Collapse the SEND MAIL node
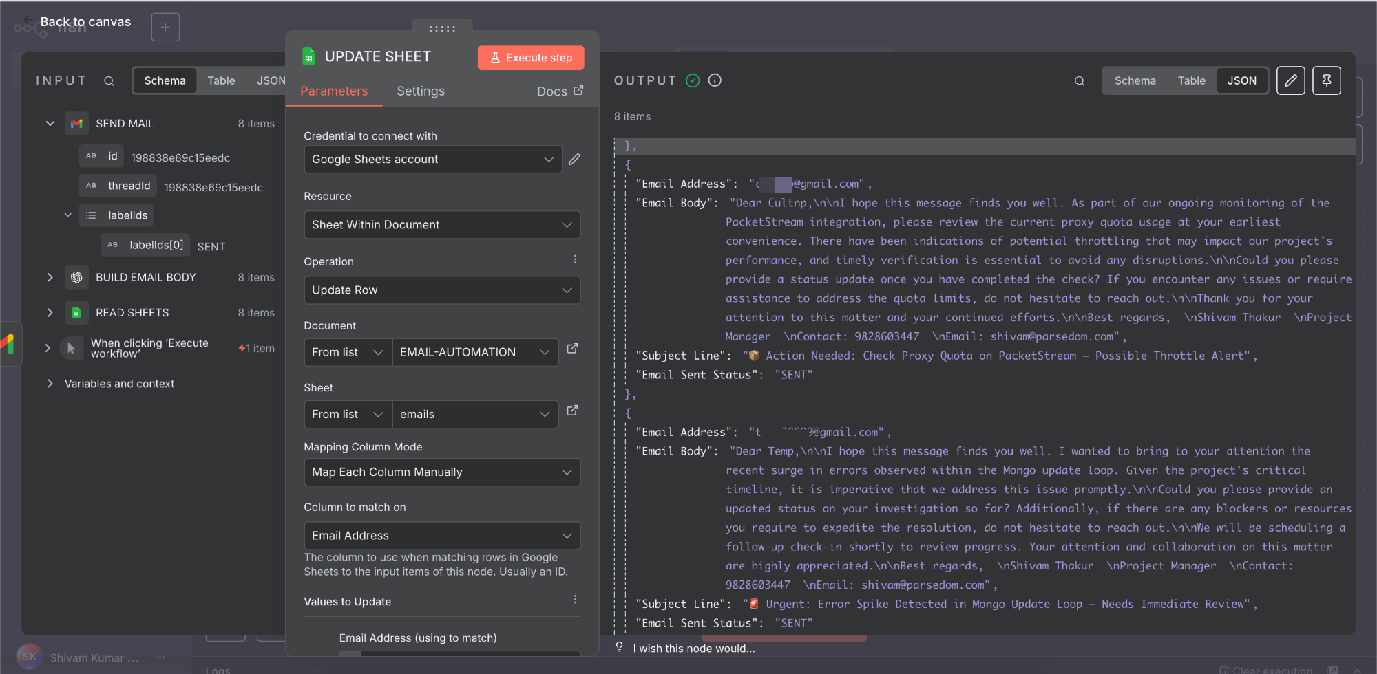This screenshot has height=674, width=1377. [50, 124]
